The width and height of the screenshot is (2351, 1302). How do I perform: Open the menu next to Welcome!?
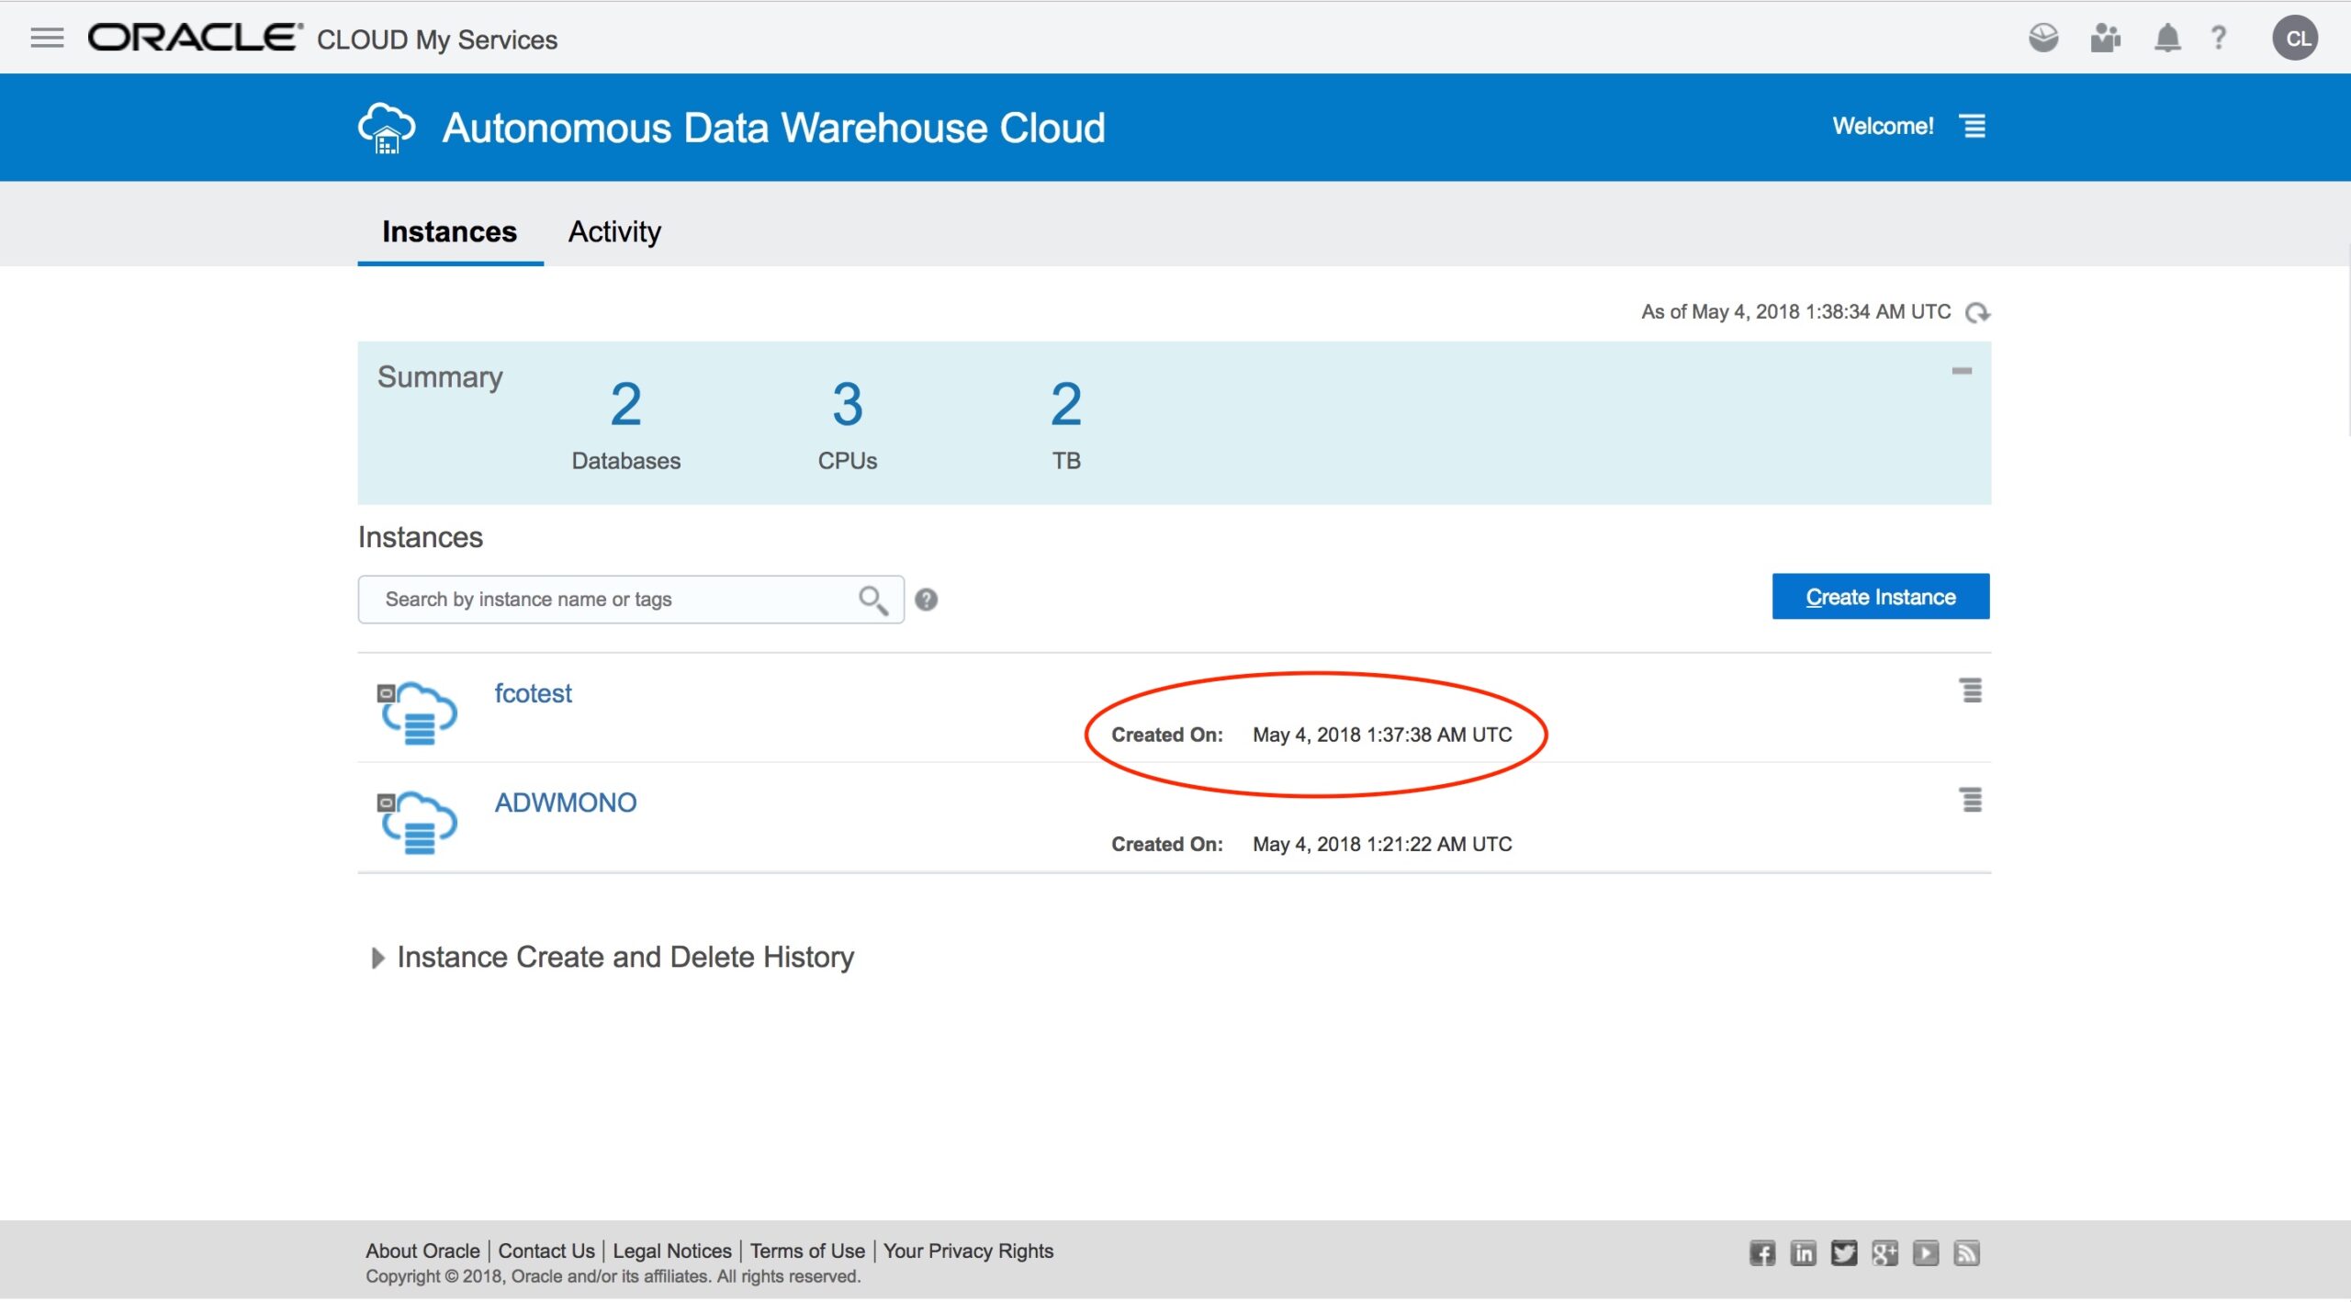pos(1974,127)
